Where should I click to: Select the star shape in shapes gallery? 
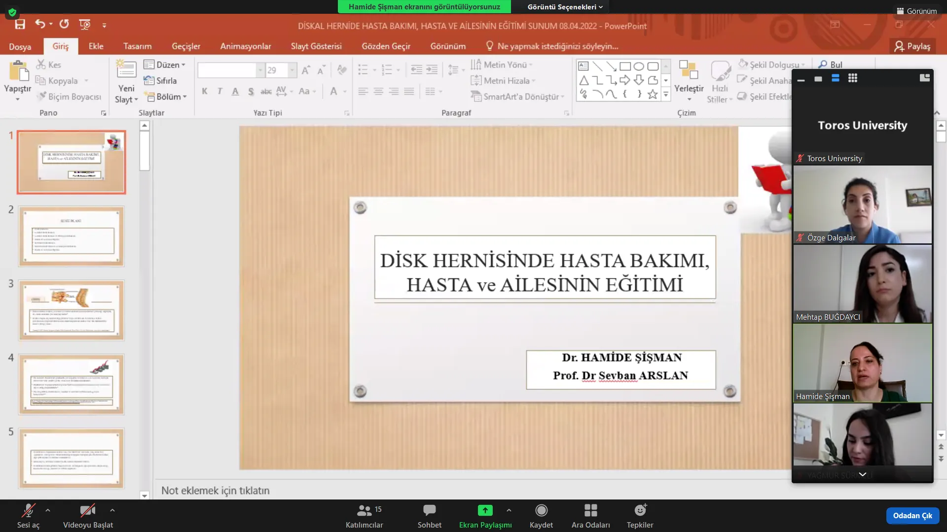(653, 94)
